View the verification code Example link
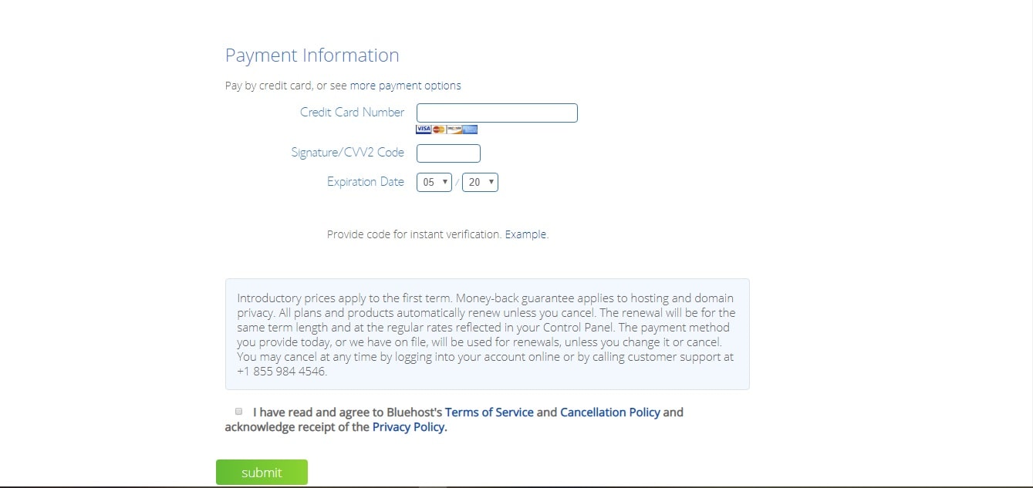Screen dimensions: 1033x488 click(525, 234)
